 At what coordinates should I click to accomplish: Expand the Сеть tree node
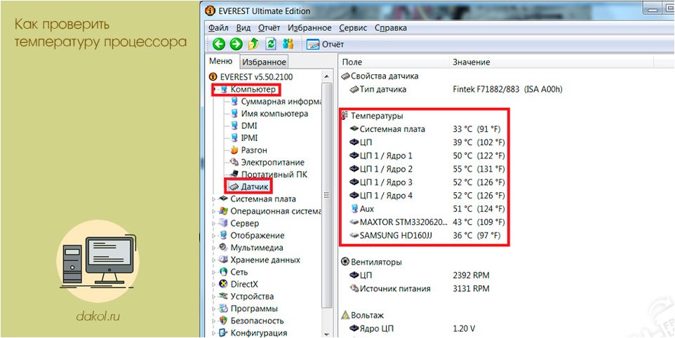[x=215, y=272]
